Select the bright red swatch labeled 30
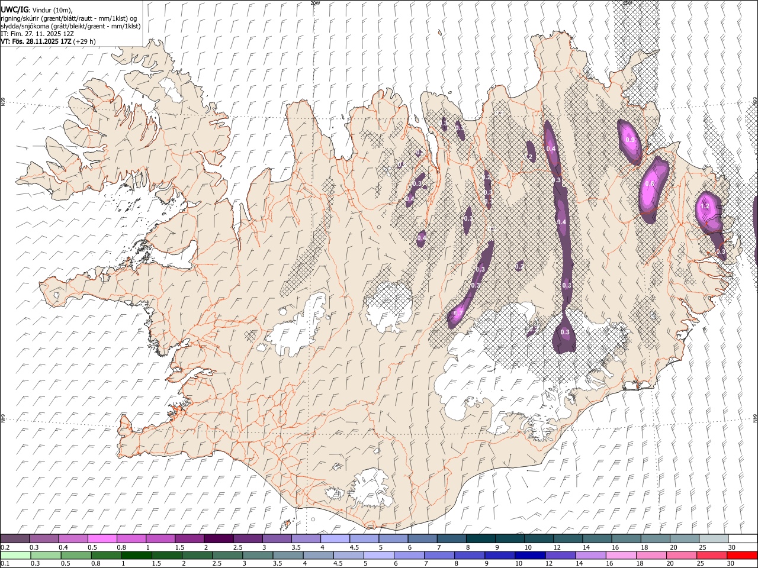 [x=741, y=556]
